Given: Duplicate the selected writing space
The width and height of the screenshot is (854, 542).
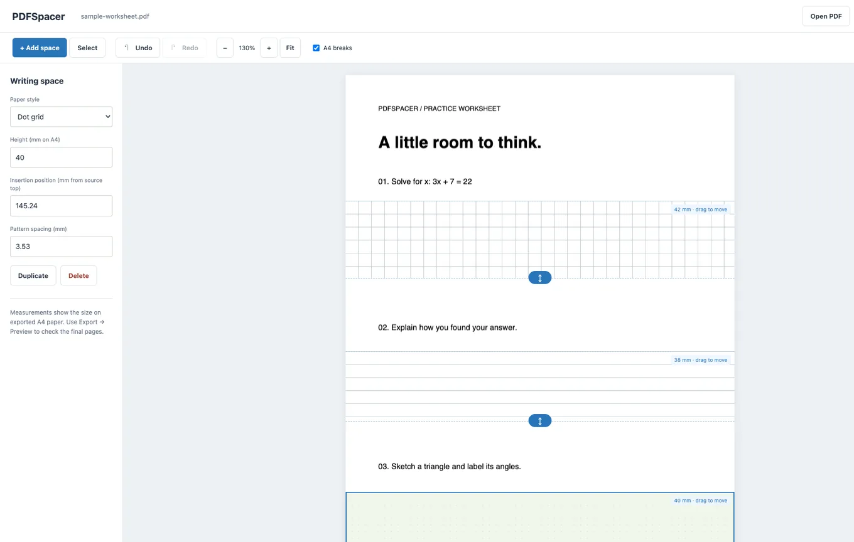Looking at the screenshot, I should coord(33,275).
